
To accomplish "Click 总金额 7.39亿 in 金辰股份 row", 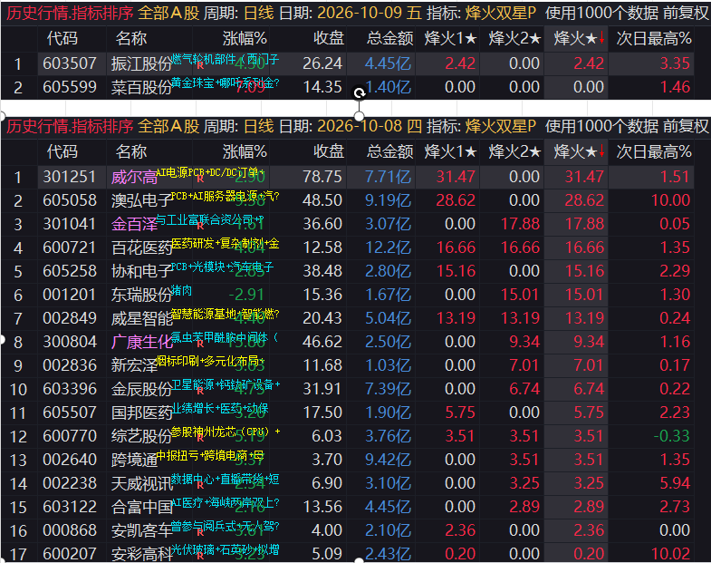I will pos(389,389).
